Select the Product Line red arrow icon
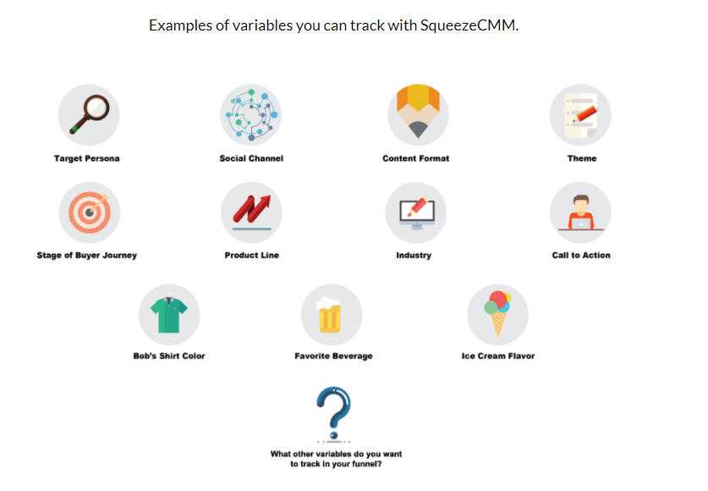Viewport: 708px width, 491px height. point(250,212)
